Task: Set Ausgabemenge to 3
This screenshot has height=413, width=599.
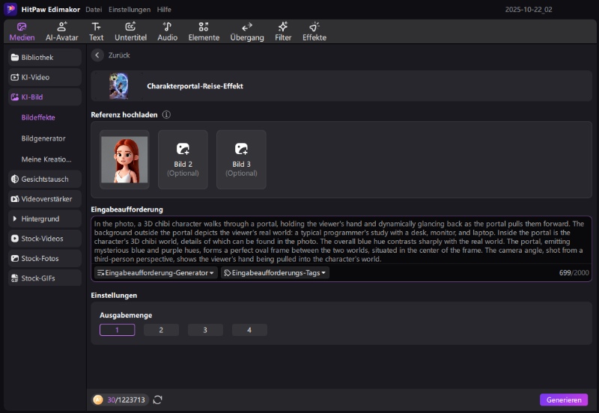Action: coord(205,330)
